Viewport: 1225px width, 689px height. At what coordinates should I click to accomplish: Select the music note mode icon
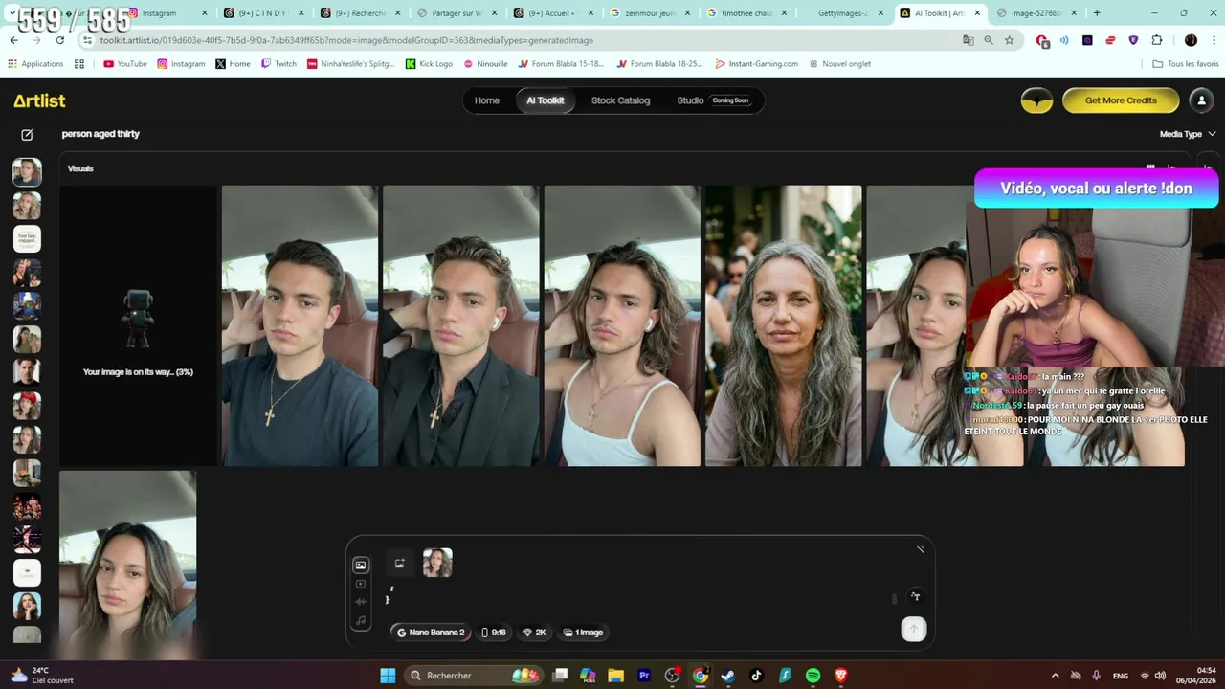[361, 620]
